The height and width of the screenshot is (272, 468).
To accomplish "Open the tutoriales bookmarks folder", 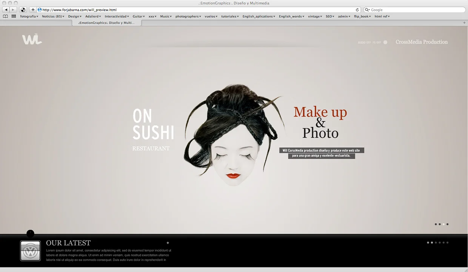I will tap(230, 16).
